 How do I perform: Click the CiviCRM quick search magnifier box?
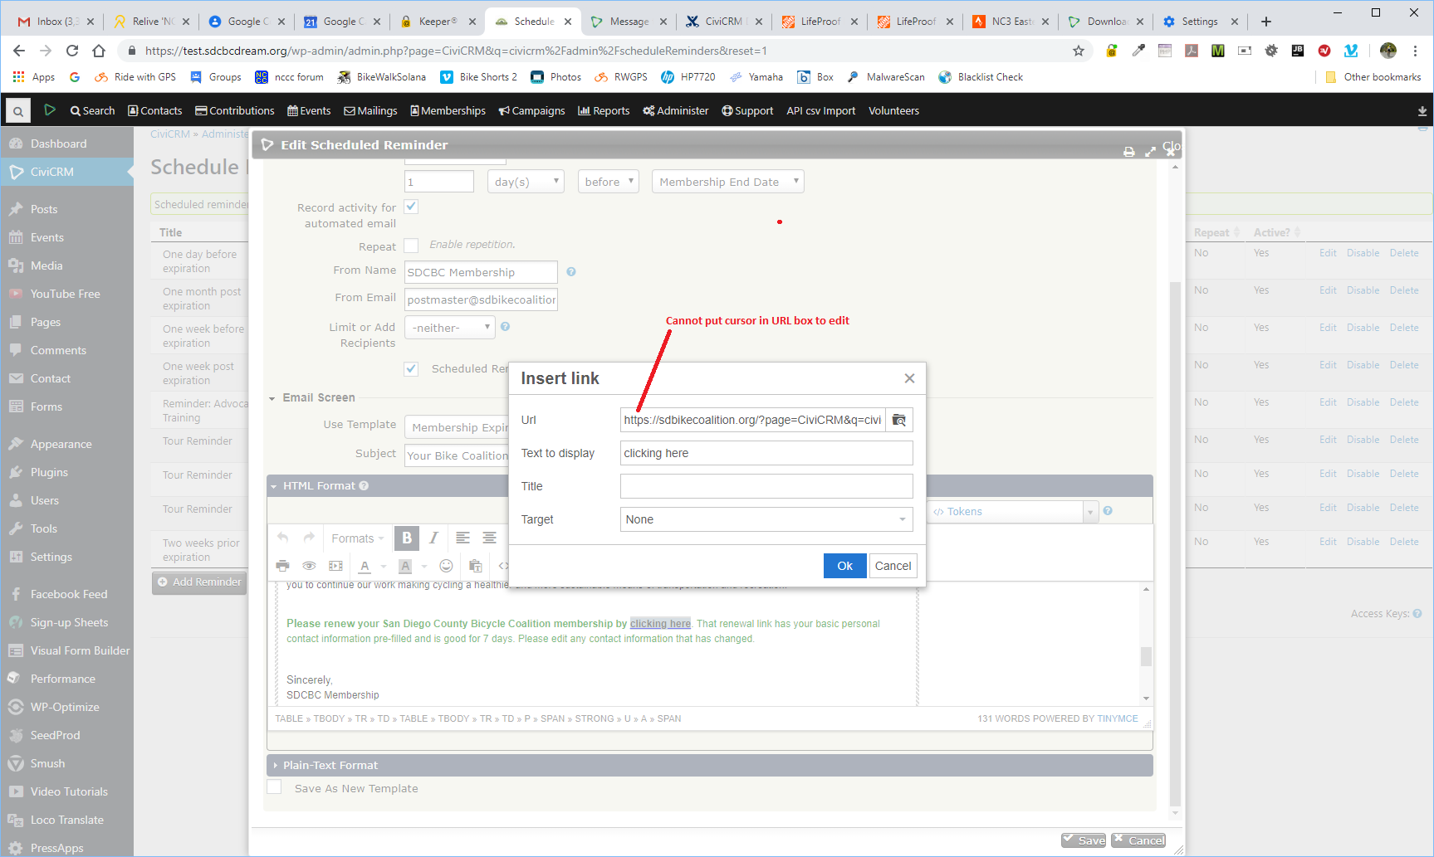(17, 110)
